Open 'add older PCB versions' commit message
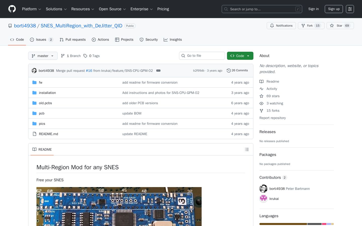This screenshot has height=226, width=362. pos(140,103)
